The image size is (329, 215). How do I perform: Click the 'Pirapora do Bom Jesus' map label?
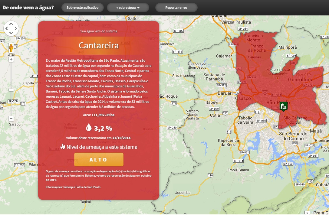point(197,66)
